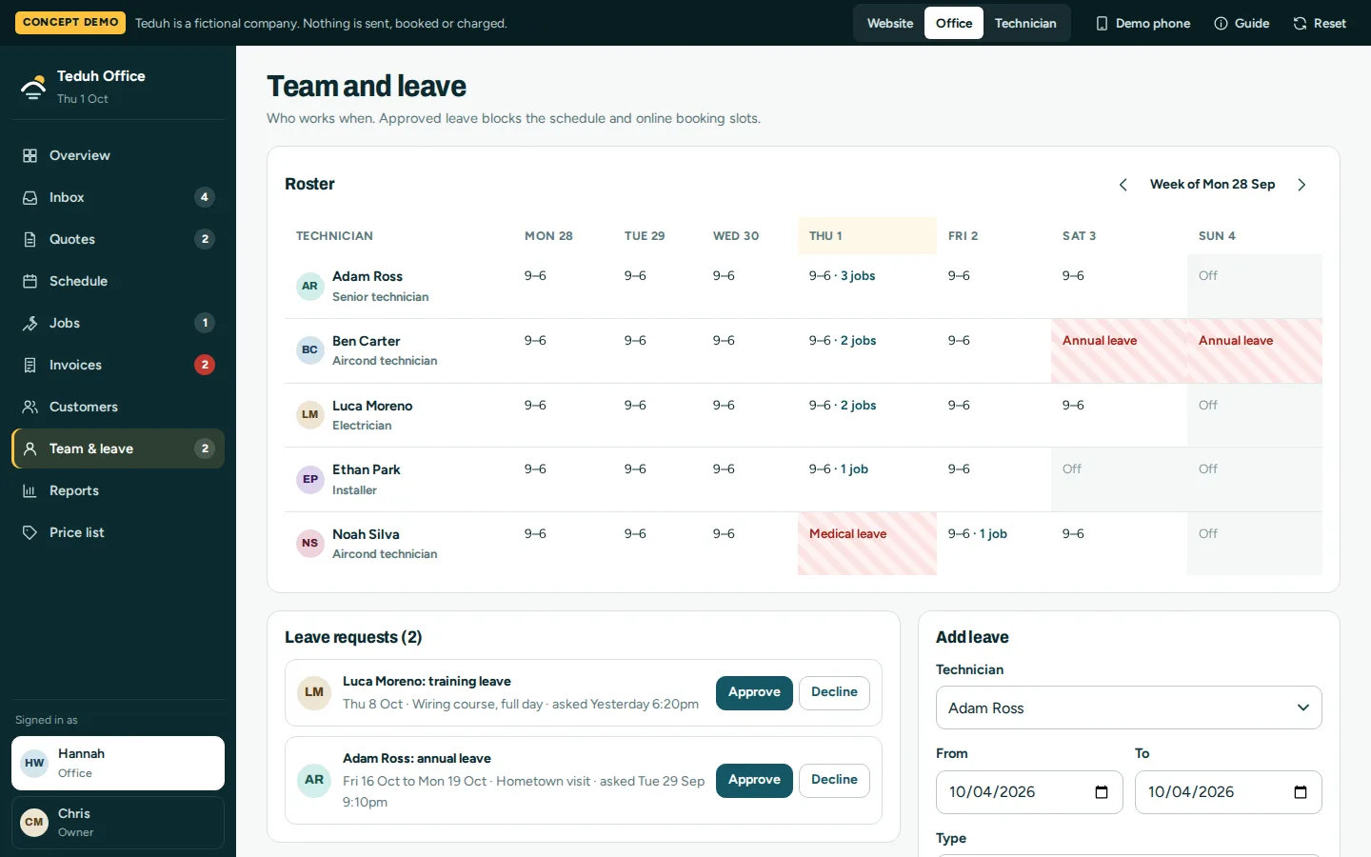Sign in as Chris, Owner

coord(118,823)
